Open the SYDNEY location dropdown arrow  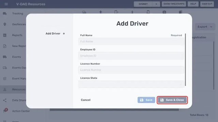[156, 4]
